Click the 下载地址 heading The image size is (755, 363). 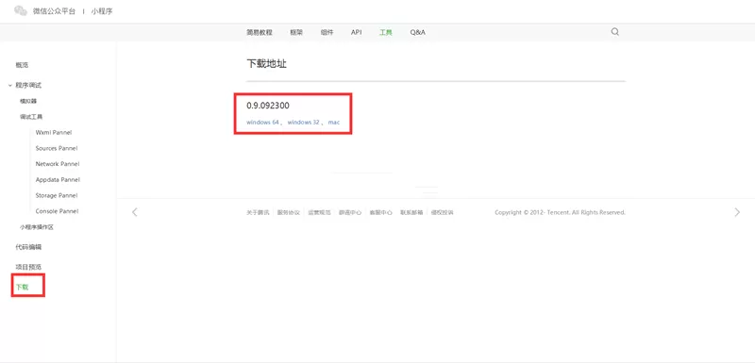pos(267,63)
